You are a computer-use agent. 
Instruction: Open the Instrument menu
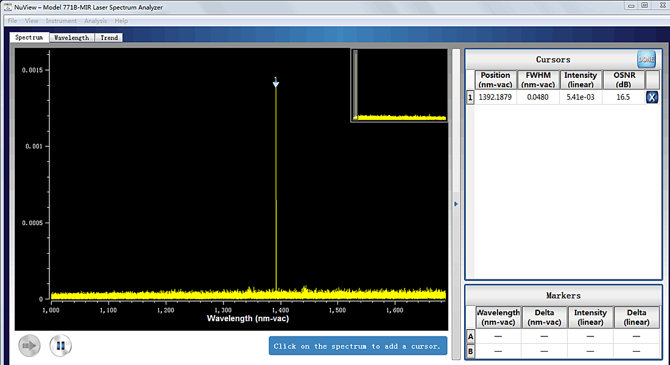point(61,21)
